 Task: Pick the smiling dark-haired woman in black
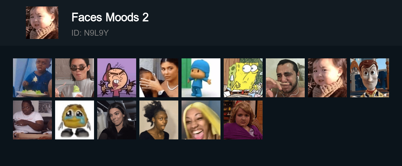point(117,120)
